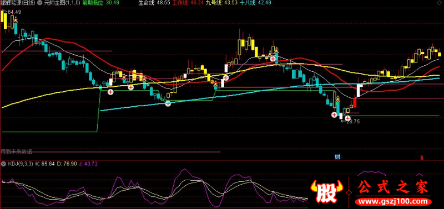444x209 pixels.
Task: Select the cyan 十八线: 42.49 label
Action: click(x=255, y=3)
